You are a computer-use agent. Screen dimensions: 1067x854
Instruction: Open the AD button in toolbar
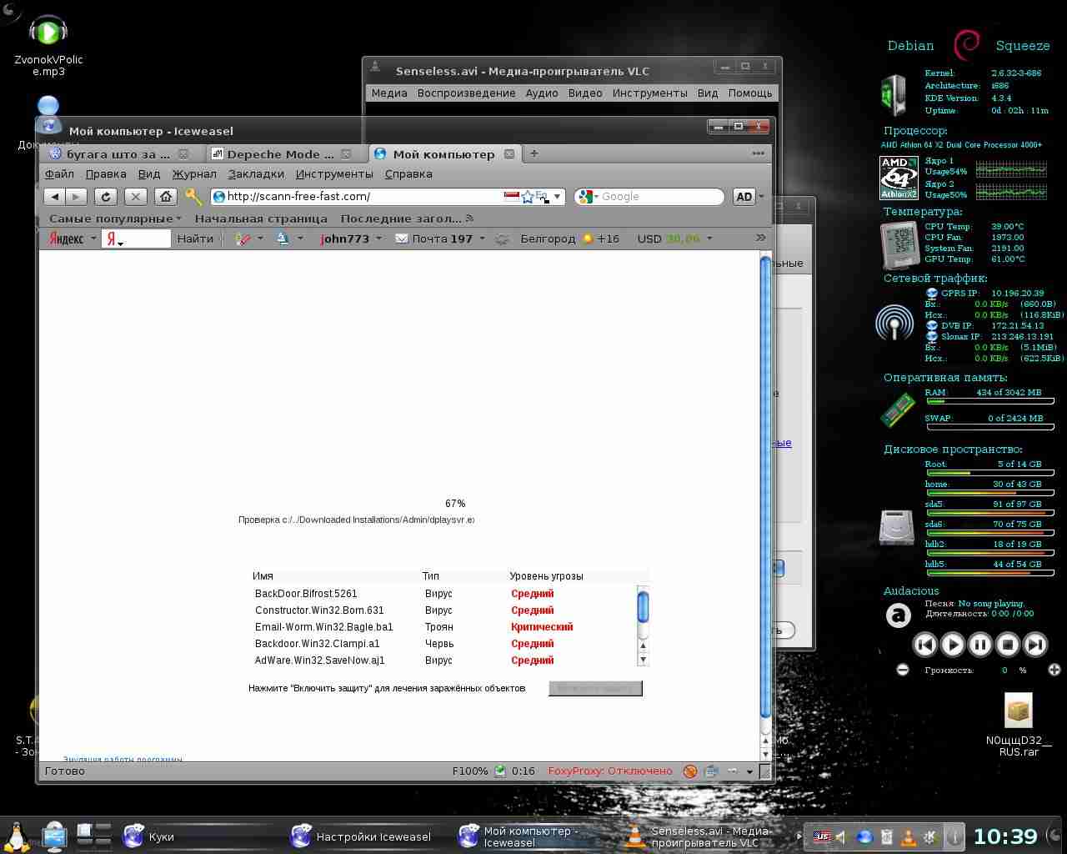point(744,197)
